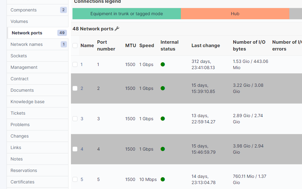The width and height of the screenshot is (302, 189).
Task: Click the internal status dot of port 2
Action: tap(163, 88)
